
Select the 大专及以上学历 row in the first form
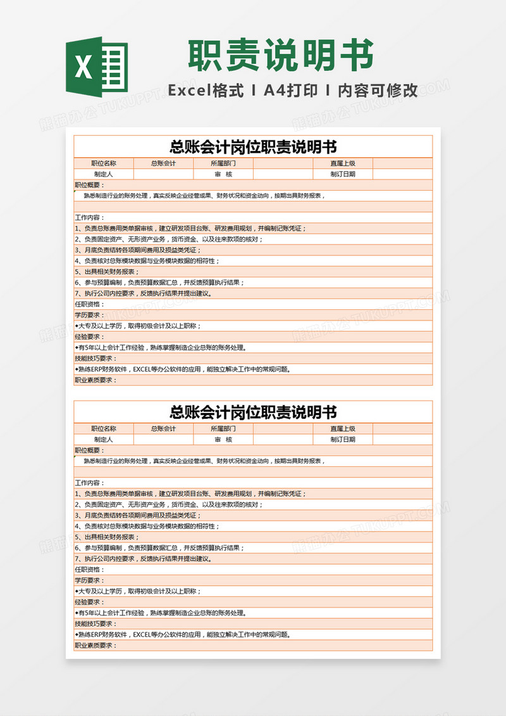coord(253,326)
